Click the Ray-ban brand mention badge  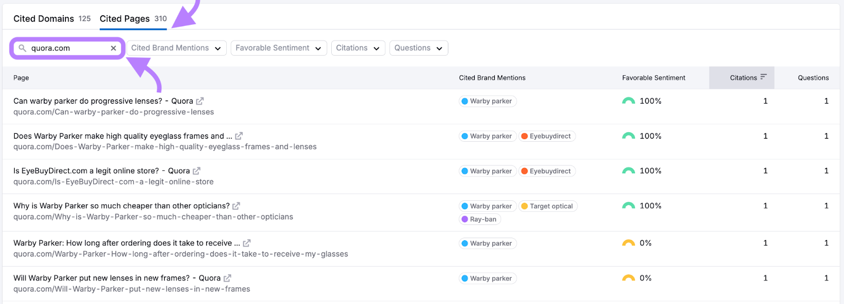(x=481, y=219)
